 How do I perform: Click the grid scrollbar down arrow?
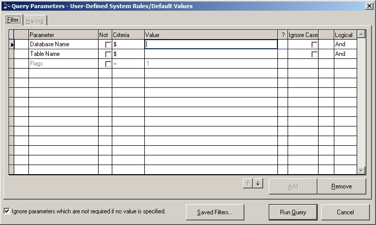tap(361, 170)
